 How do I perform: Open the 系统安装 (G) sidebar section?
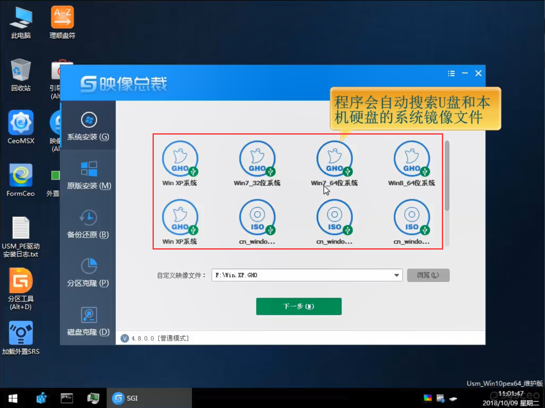(88, 126)
